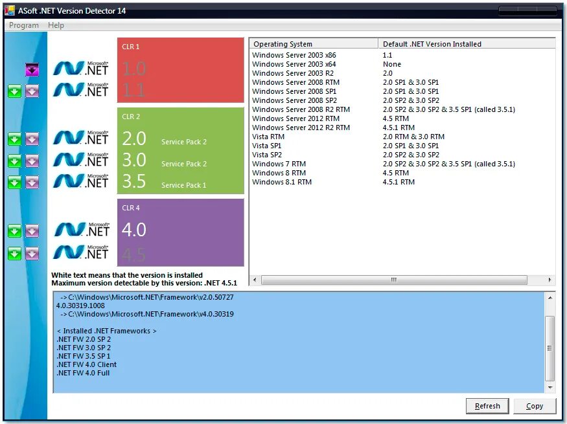This screenshot has height=424, width=567.
Task: Select the 'Windows Server 2012 RTM' row
Action: 402,118
